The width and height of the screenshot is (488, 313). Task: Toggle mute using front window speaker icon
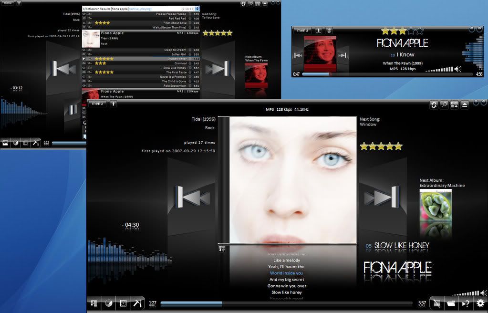(484, 293)
